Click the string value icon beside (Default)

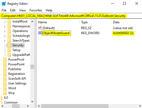40,28
